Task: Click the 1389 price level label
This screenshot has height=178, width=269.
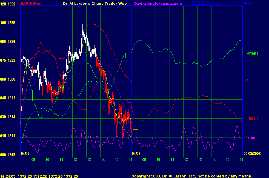Action: click(12, 23)
